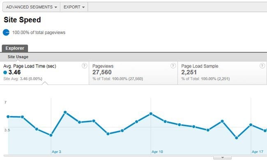Open help icon for Page Load Sample

click(262, 66)
